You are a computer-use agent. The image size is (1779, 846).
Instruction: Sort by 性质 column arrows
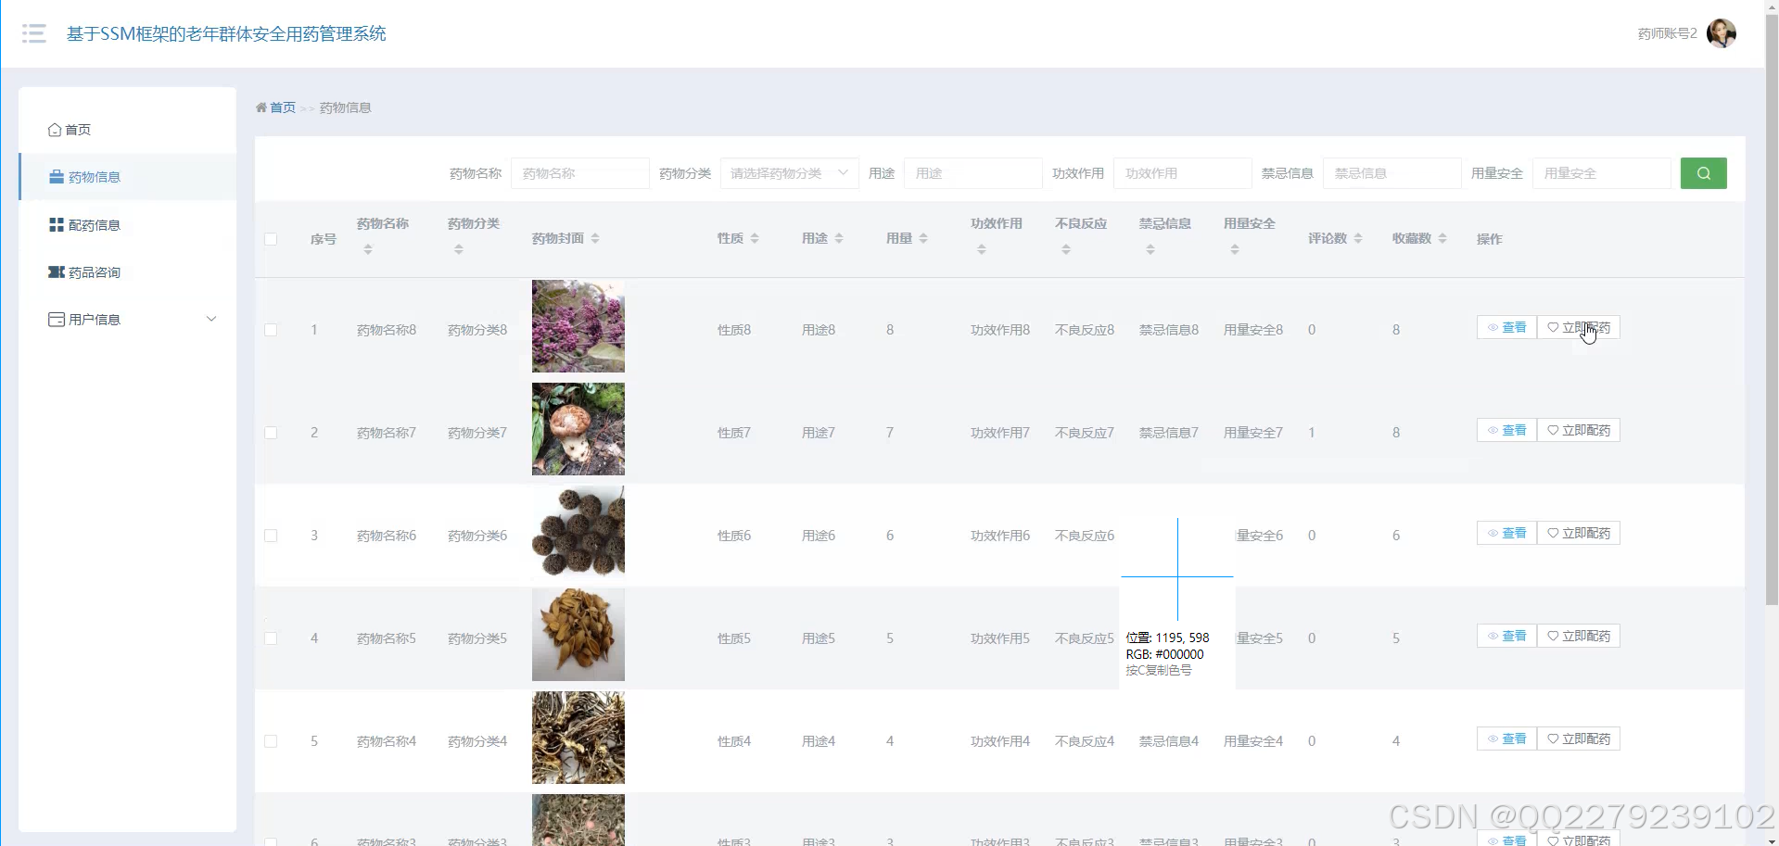click(755, 238)
